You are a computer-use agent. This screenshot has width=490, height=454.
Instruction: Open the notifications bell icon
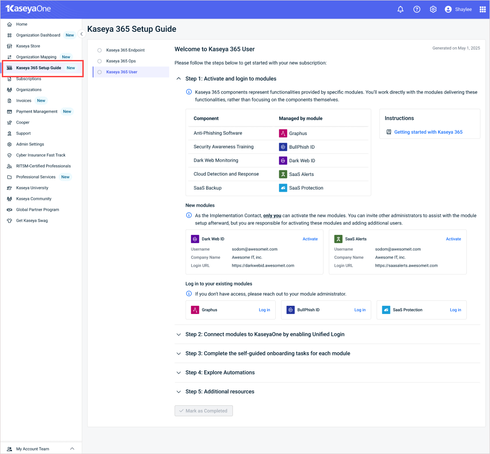tap(400, 10)
